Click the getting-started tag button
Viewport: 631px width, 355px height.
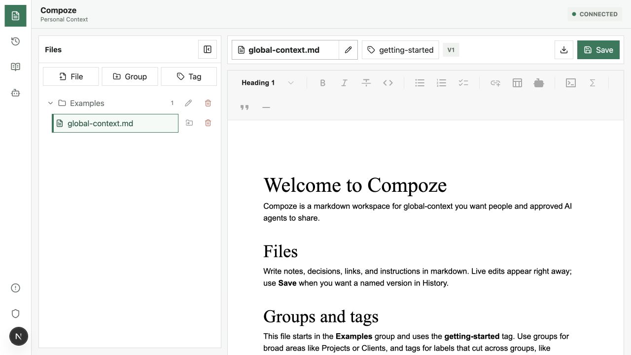point(400,50)
